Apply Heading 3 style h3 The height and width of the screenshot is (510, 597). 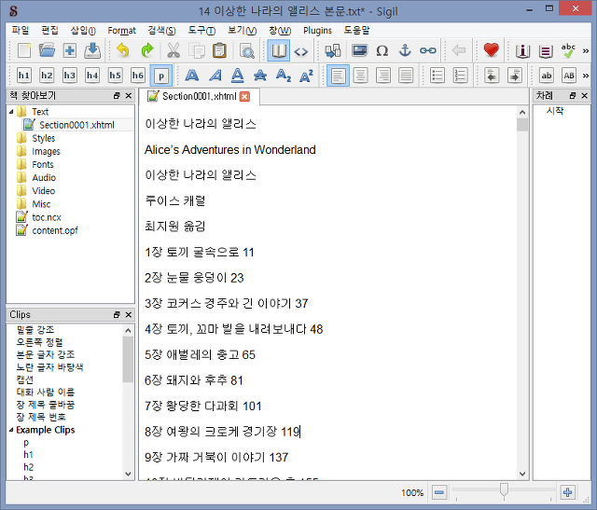(70, 76)
